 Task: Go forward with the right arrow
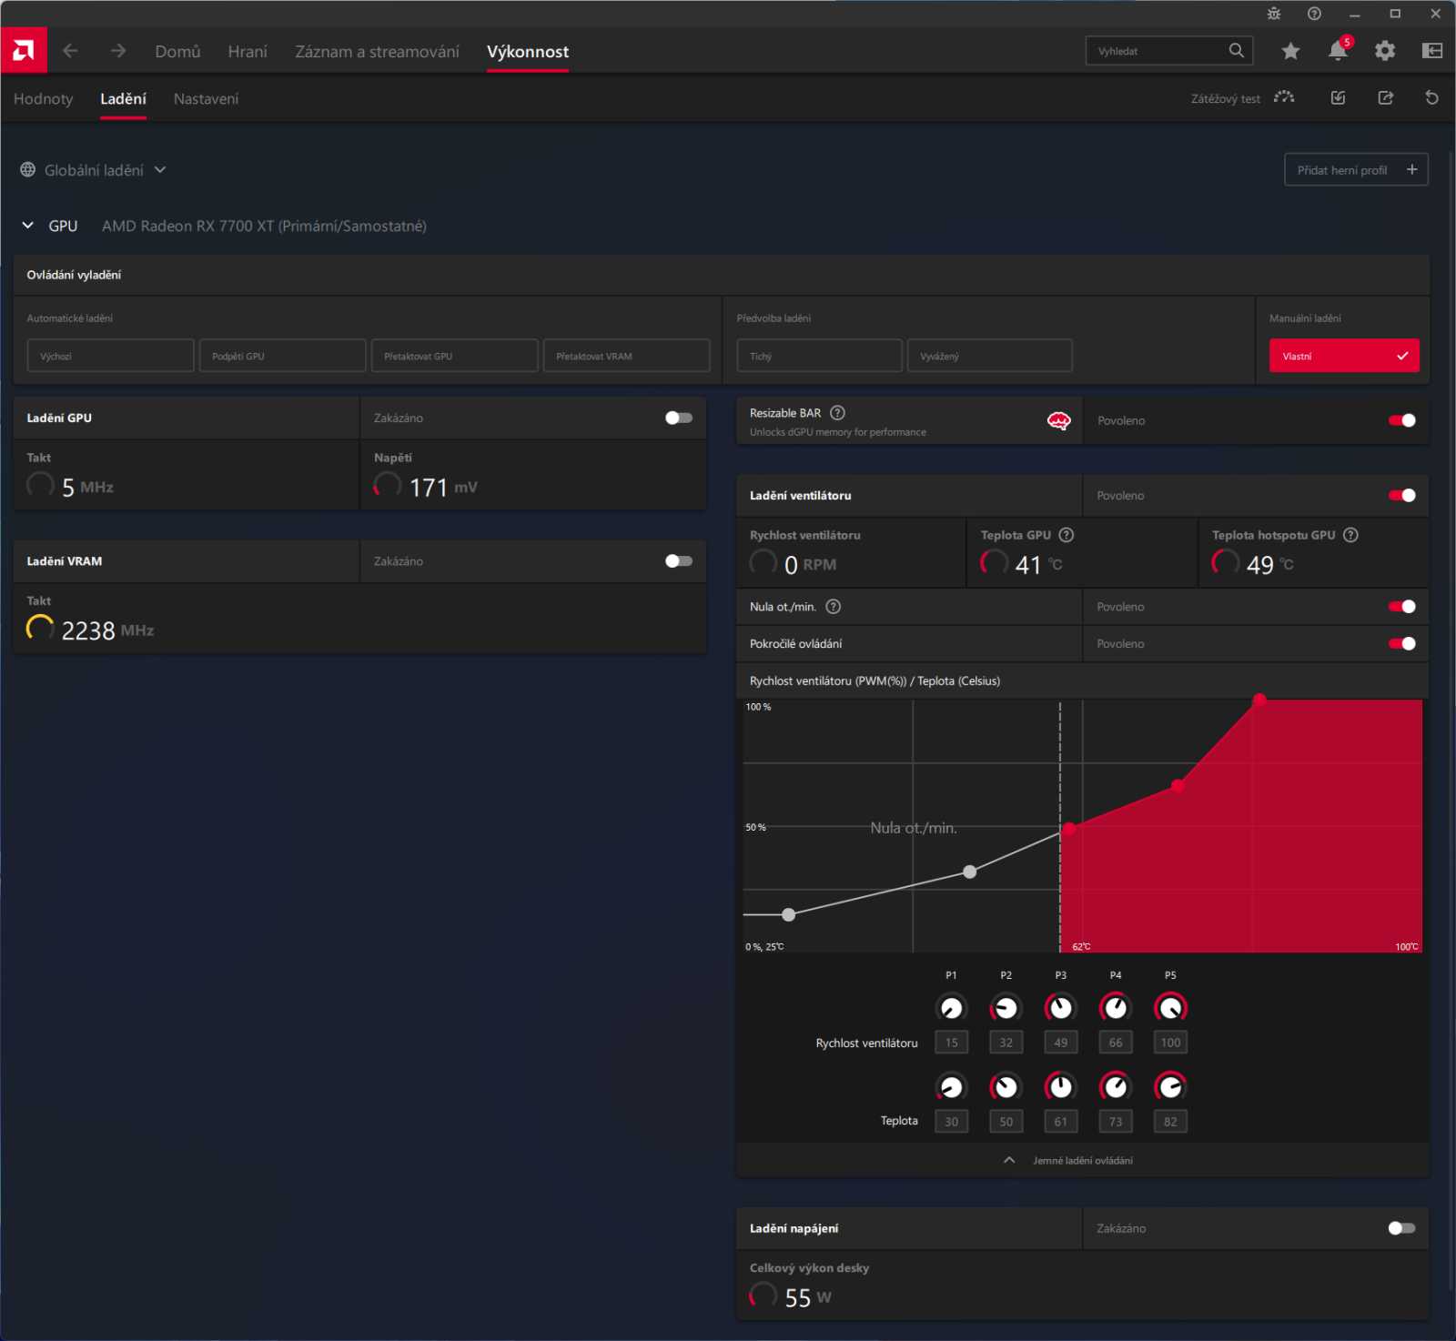[118, 51]
